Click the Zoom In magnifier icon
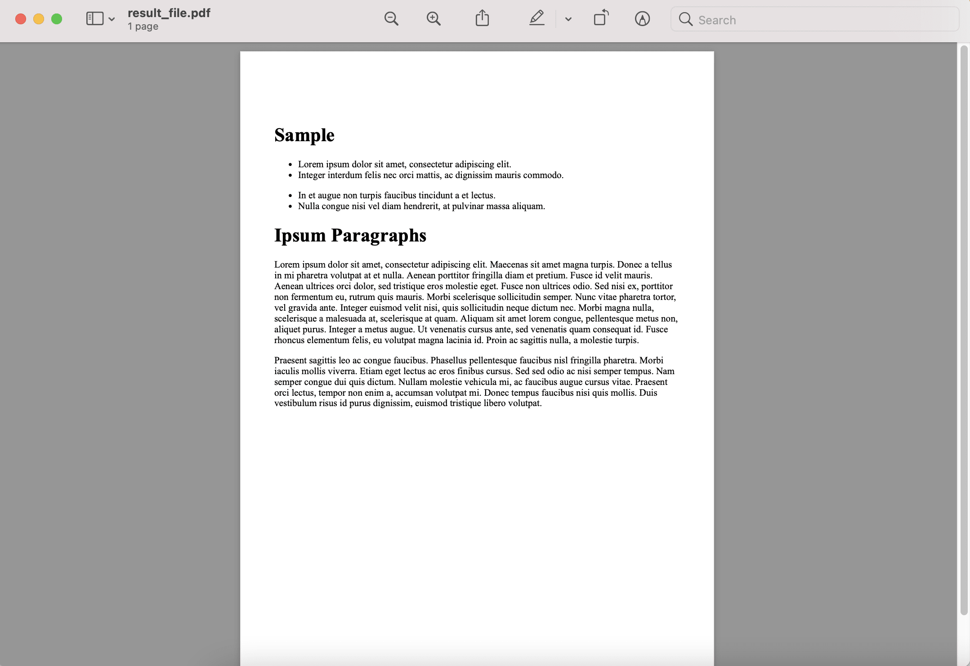This screenshot has height=666, width=970. [x=434, y=19]
